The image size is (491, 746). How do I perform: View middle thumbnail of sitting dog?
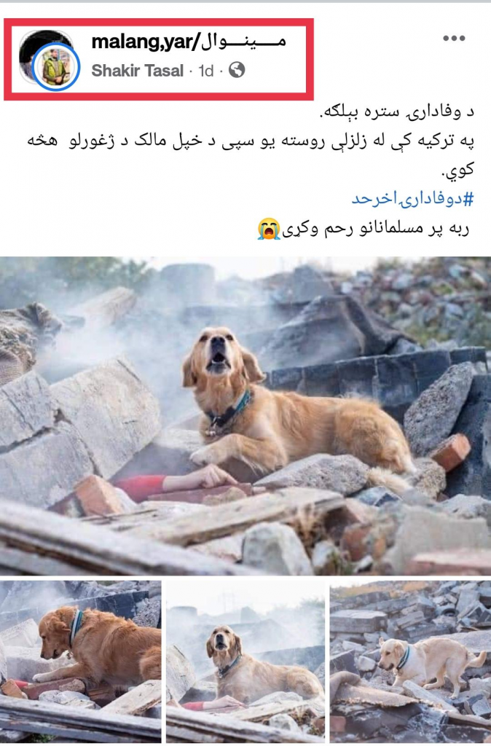tap(245, 661)
